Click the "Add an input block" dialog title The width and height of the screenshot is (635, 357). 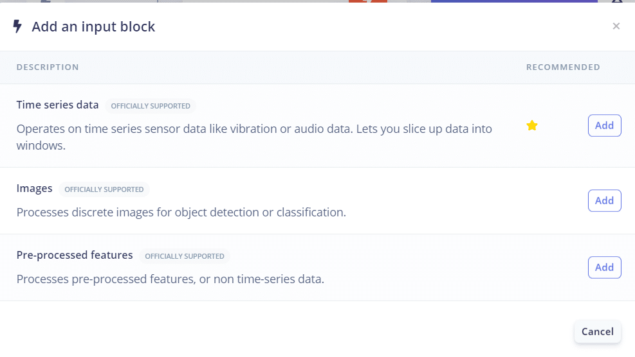[x=93, y=26]
